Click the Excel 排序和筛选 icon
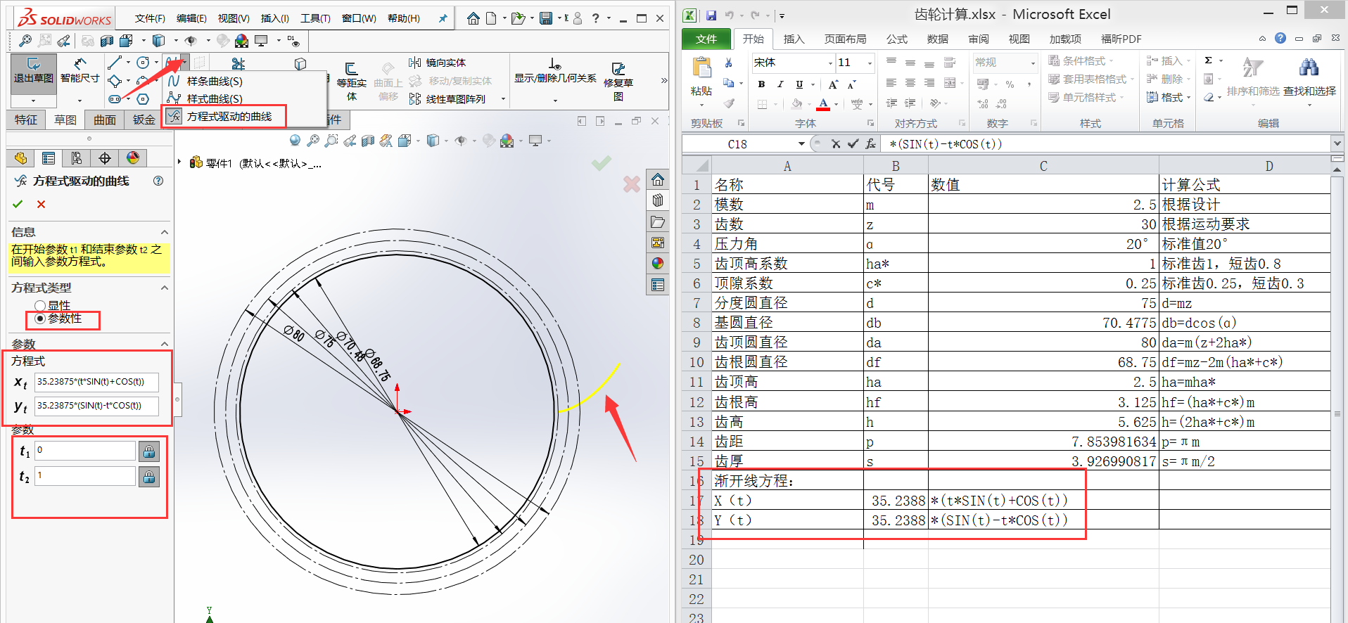 [x=1253, y=77]
